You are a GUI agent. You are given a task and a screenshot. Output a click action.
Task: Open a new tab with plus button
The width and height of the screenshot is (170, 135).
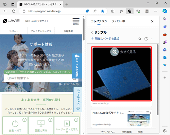point(67,4)
